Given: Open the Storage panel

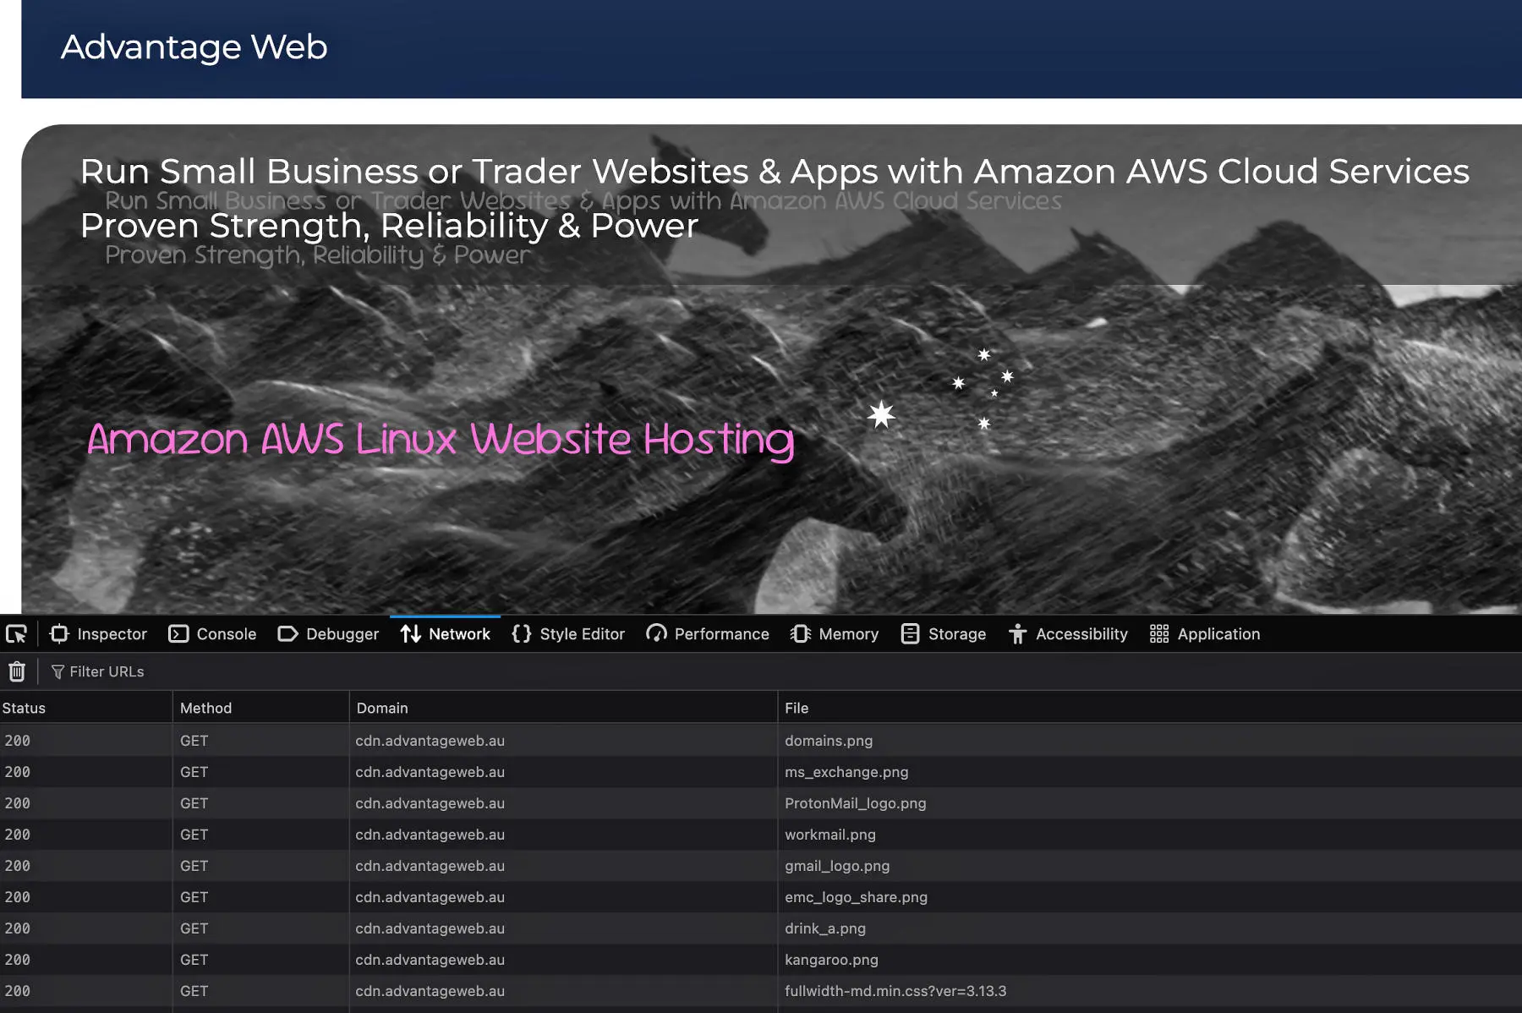Looking at the screenshot, I should [x=944, y=634].
